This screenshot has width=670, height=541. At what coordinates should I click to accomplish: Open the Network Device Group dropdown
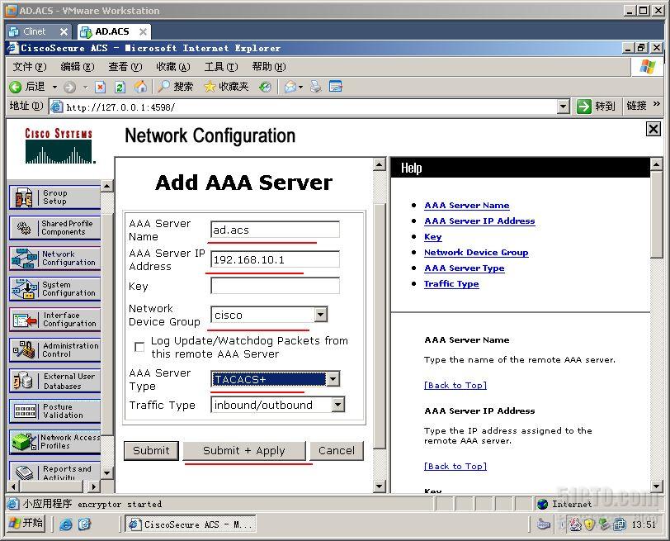pyautogui.click(x=321, y=315)
